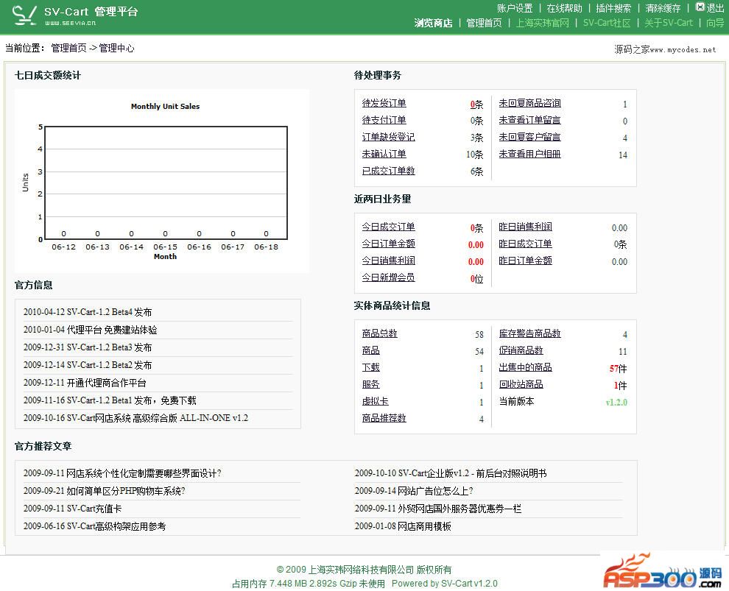Open article 网店系统个性化定制需要哪些界面设计?
The width and height of the screenshot is (729, 591).
[x=122, y=473]
